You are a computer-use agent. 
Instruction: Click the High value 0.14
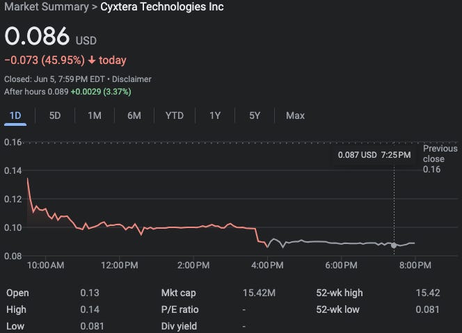click(90, 310)
